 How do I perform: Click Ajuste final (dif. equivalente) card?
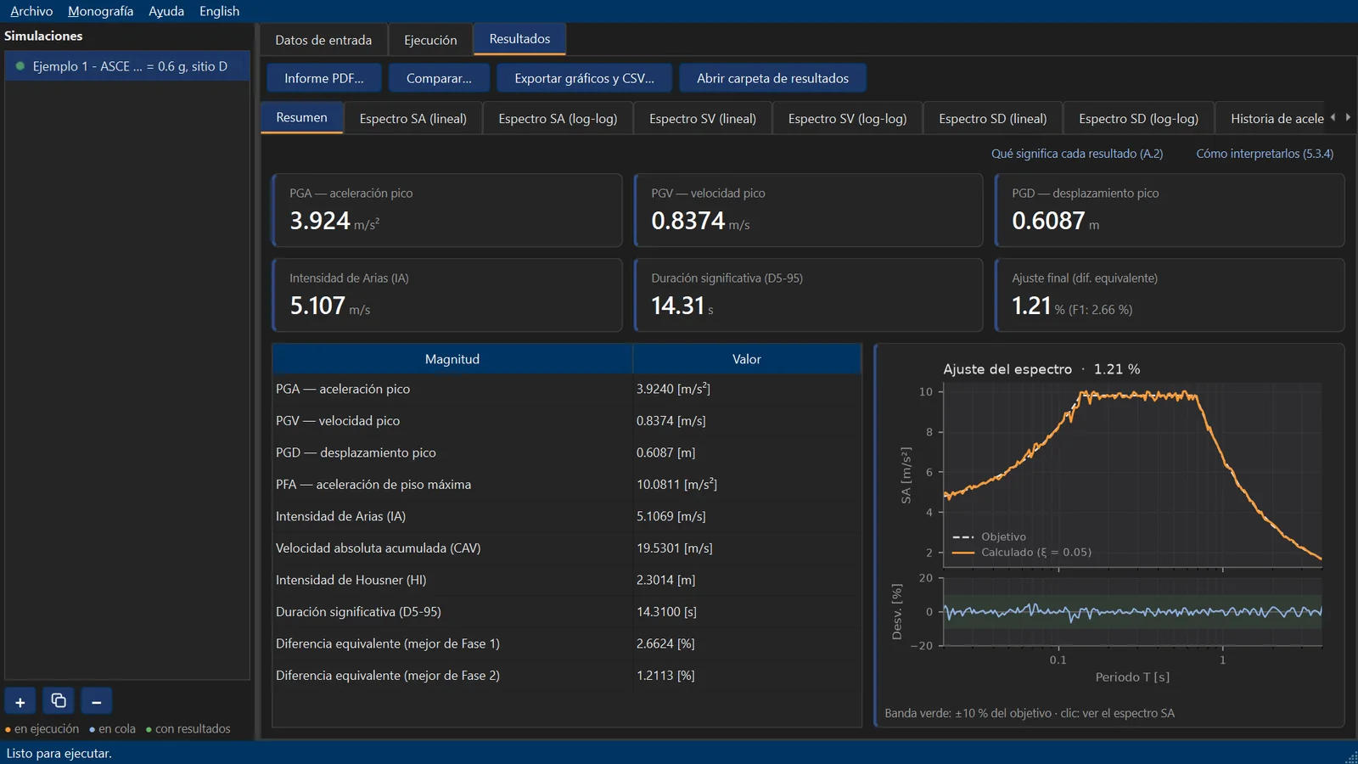point(1170,295)
